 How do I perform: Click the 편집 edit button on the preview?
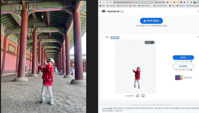click(x=148, y=42)
